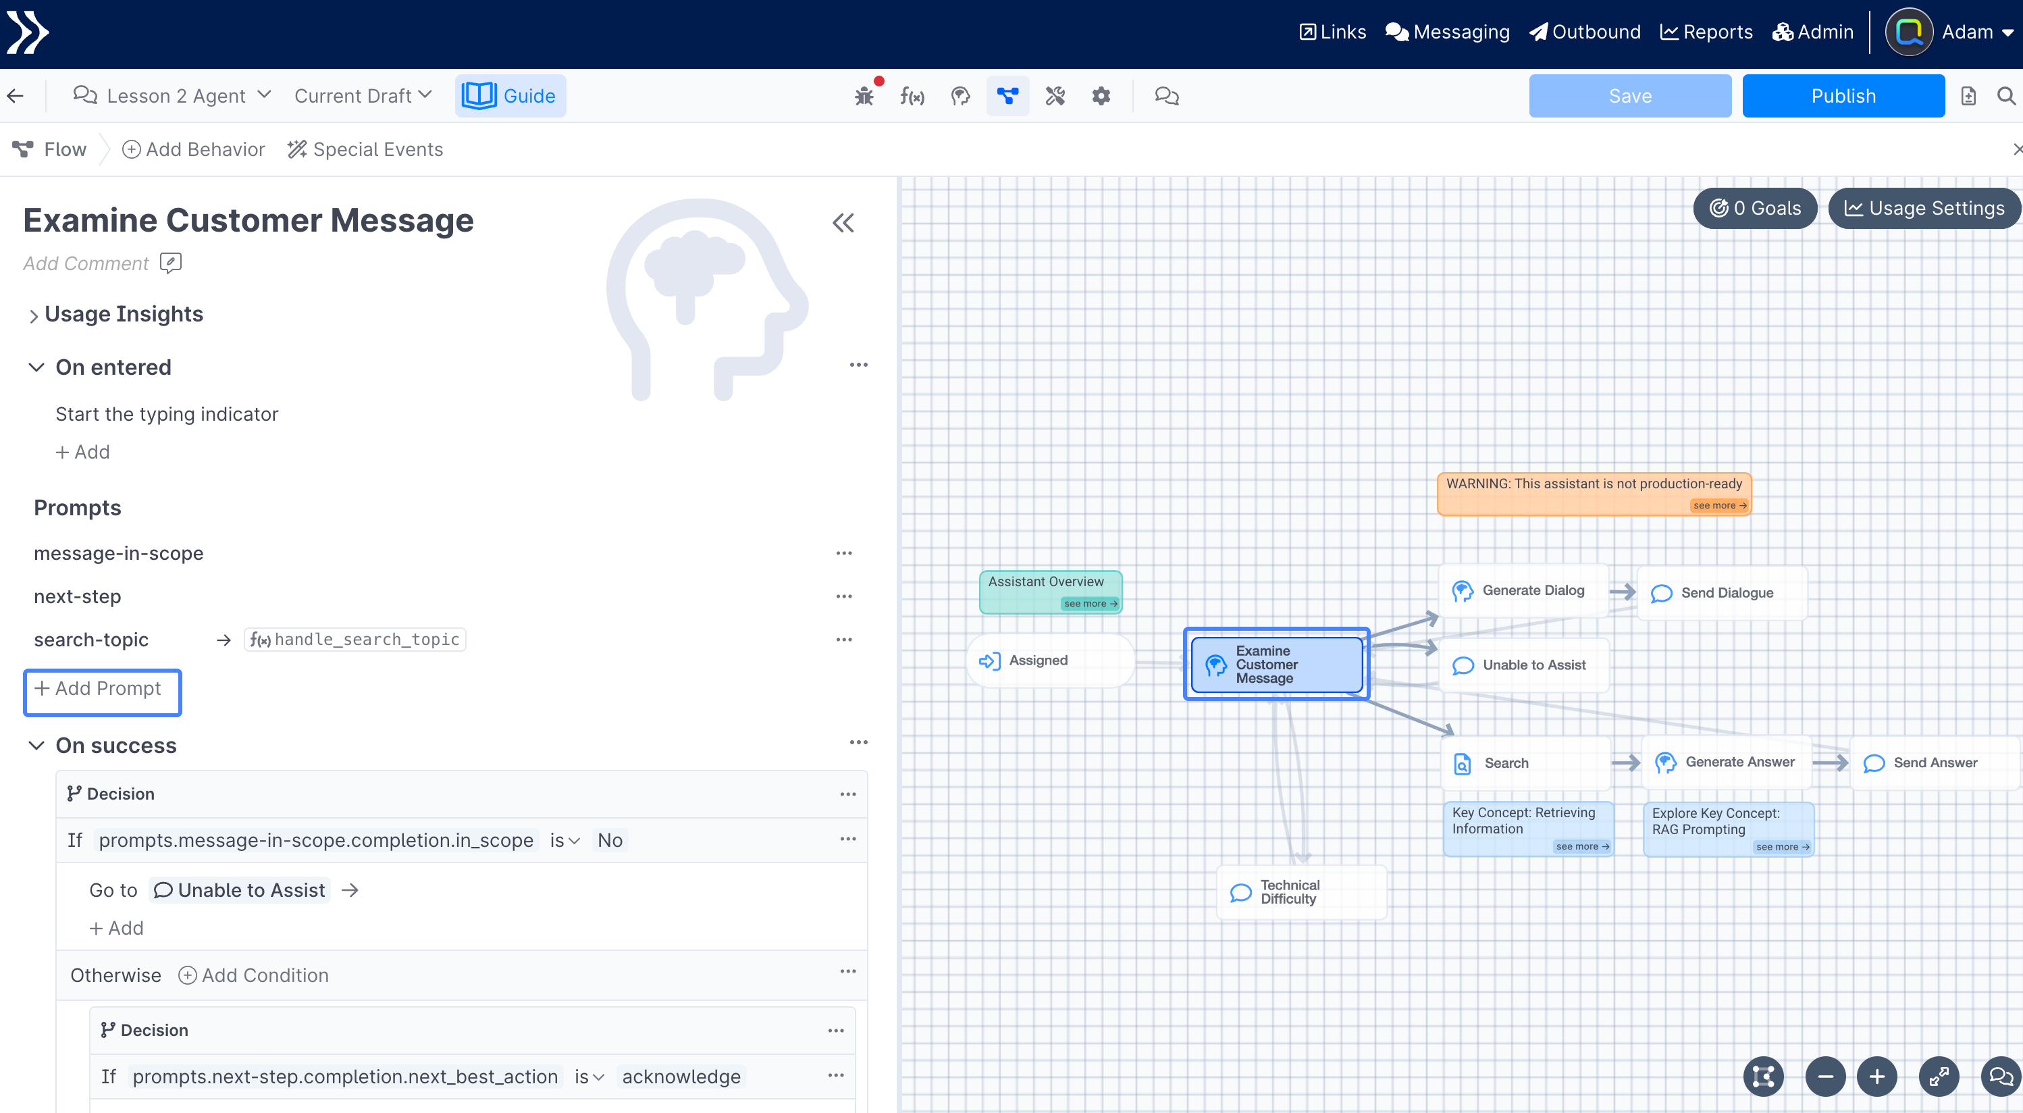Click the user avatar icon
2023x1113 pixels.
pyautogui.click(x=1909, y=32)
